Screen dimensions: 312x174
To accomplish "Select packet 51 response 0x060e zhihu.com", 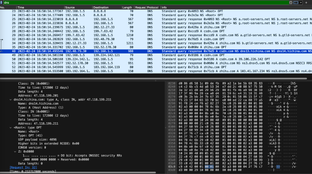I will click(156, 63).
